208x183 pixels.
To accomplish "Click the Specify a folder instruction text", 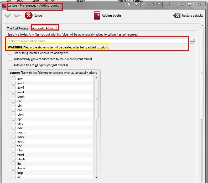I will (74, 34).
